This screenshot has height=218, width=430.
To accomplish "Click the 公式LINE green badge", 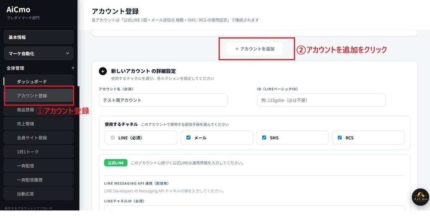I will (116, 163).
